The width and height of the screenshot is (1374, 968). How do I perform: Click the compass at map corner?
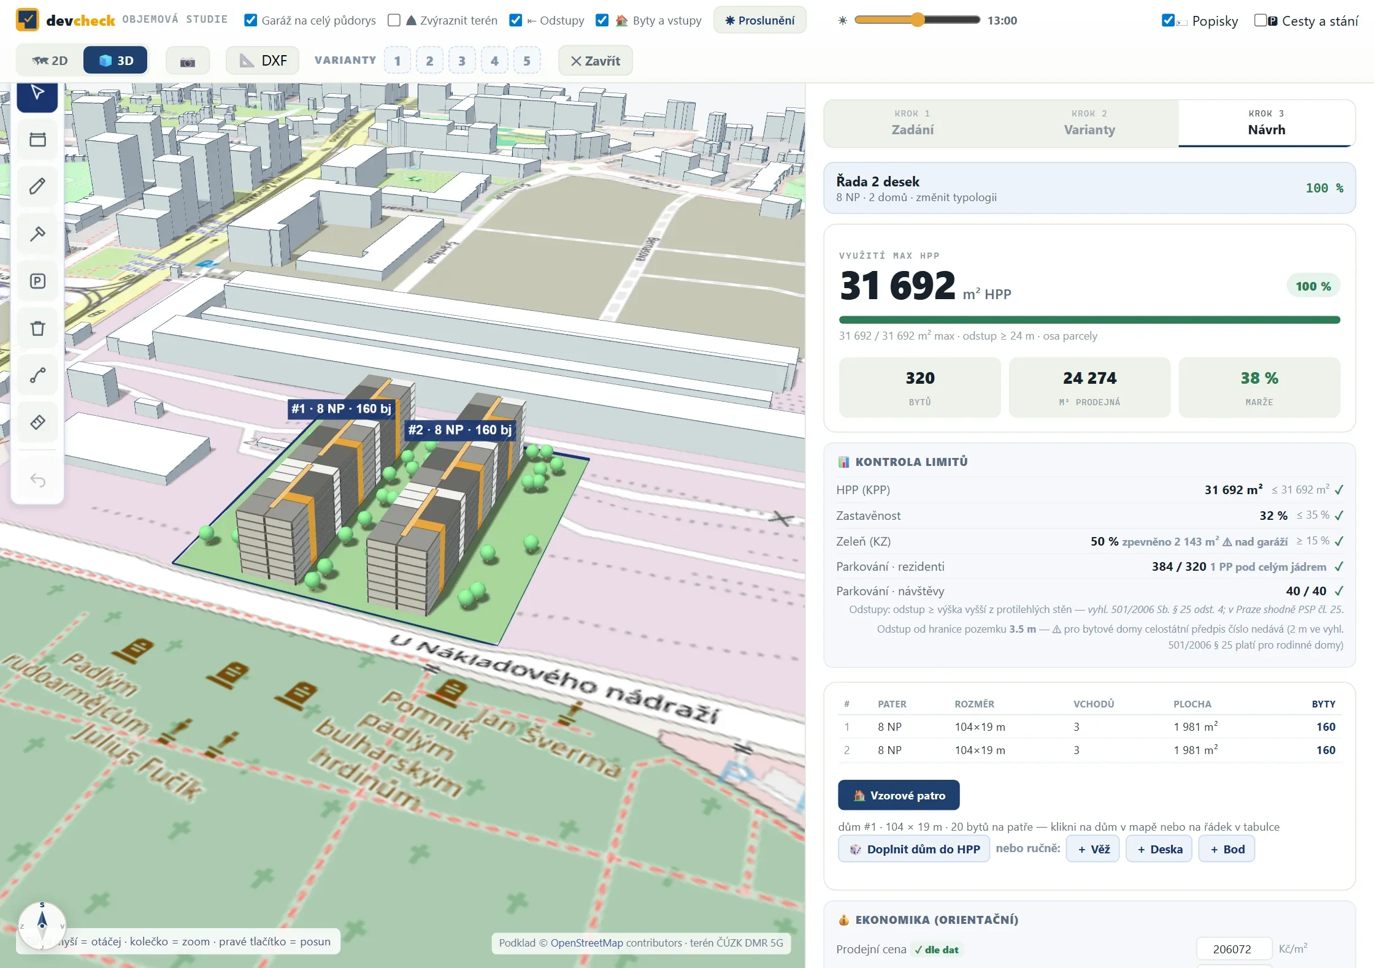42,925
